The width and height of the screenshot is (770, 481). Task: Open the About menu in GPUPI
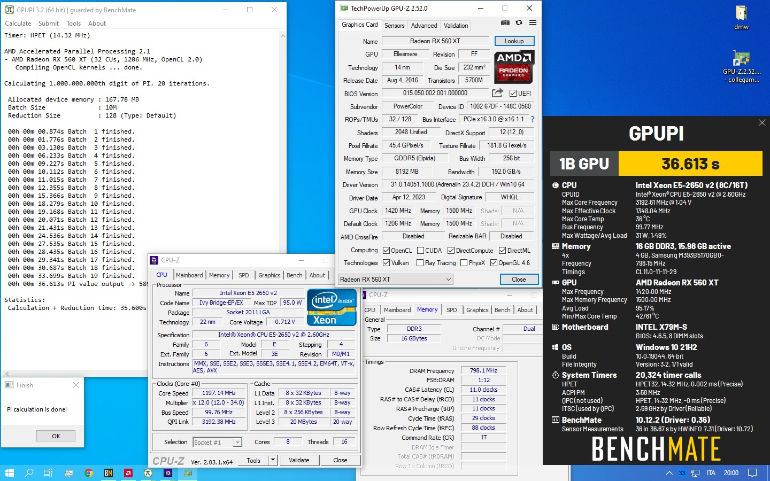[97, 24]
